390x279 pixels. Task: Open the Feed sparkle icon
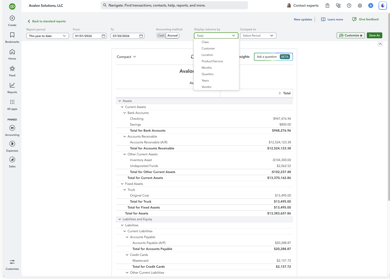point(12,69)
